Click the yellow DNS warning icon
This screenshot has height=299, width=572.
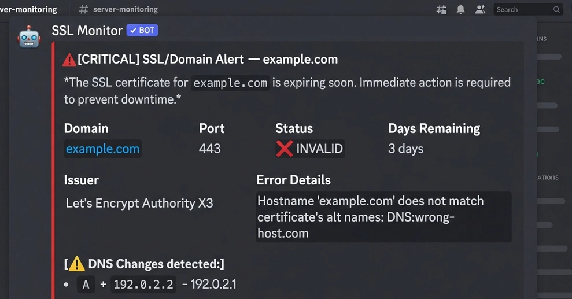[76, 264]
